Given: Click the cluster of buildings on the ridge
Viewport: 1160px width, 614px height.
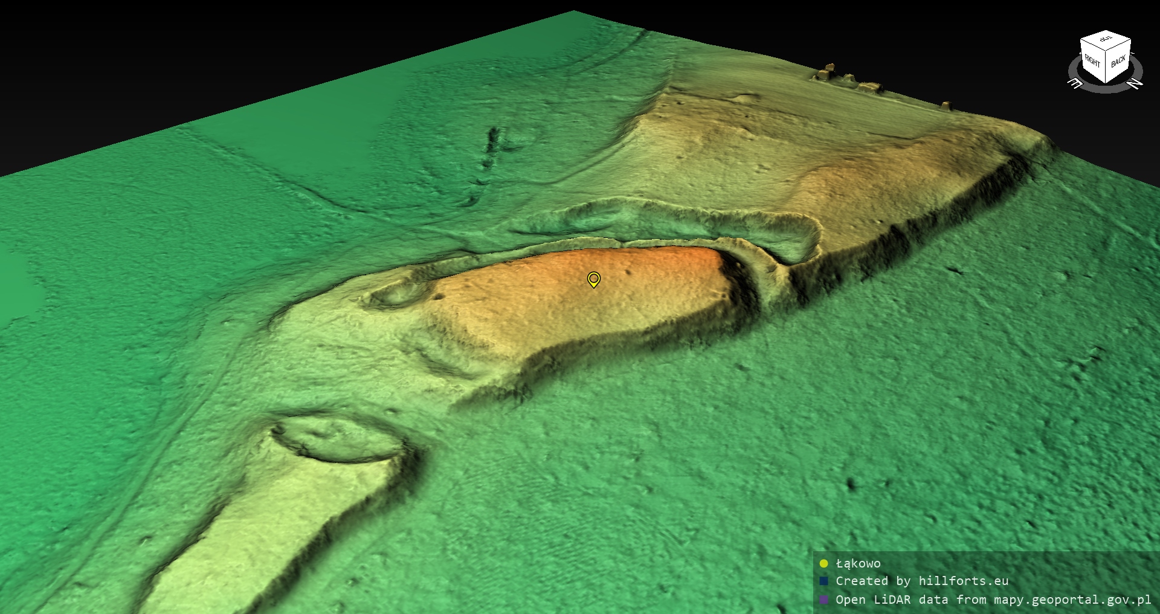Looking at the screenshot, I should (x=847, y=80).
